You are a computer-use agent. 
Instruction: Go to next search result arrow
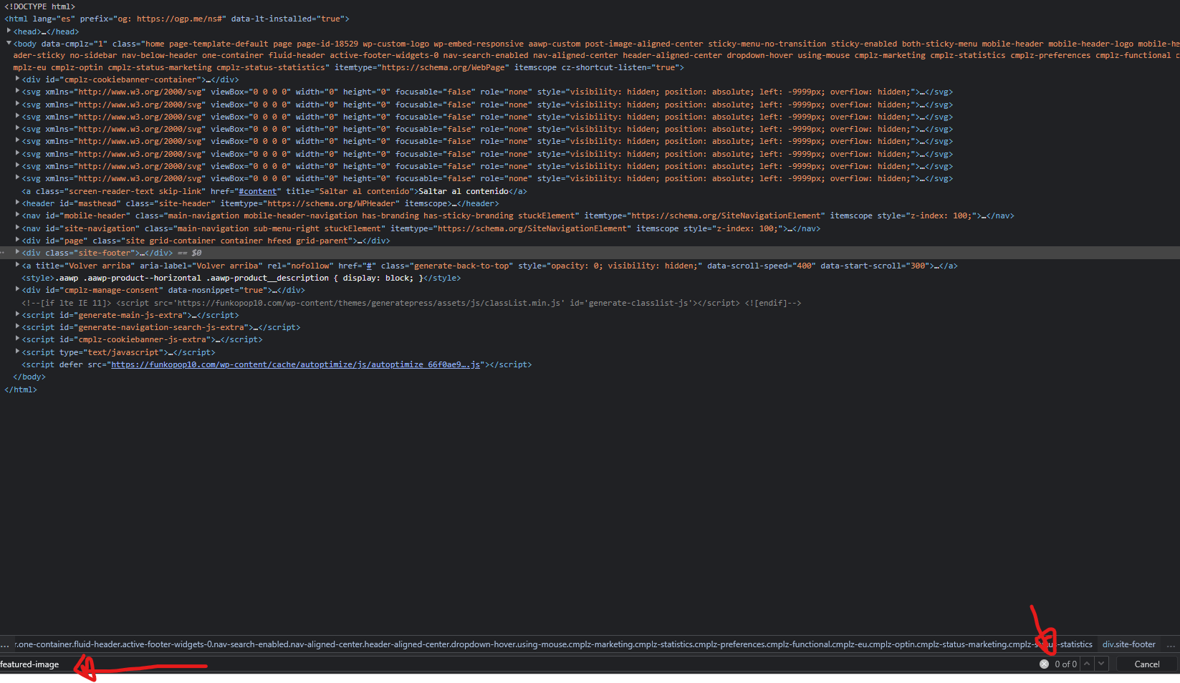1101,664
